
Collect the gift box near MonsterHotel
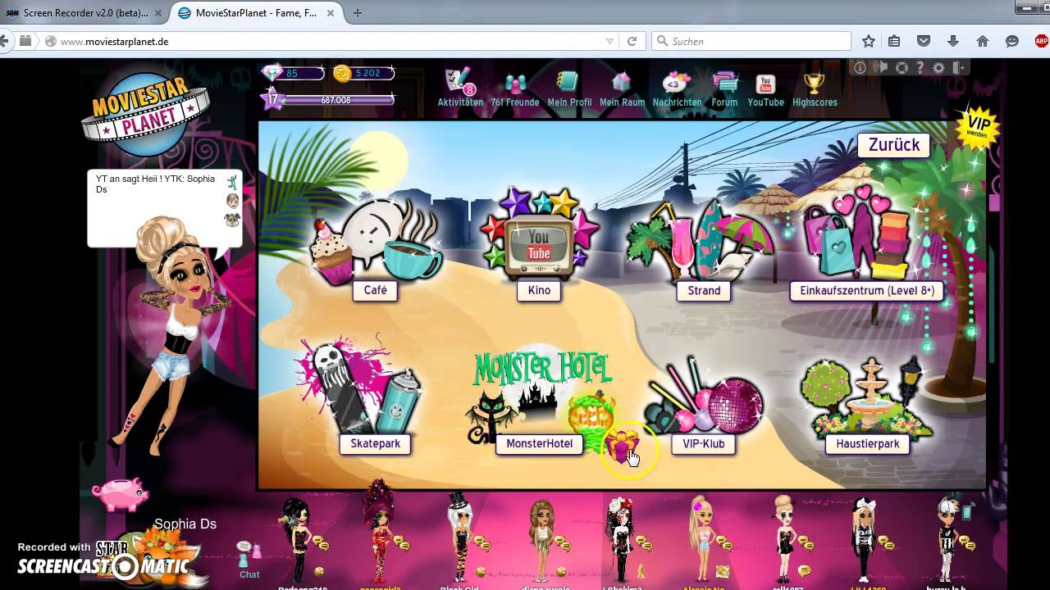[x=622, y=446]
